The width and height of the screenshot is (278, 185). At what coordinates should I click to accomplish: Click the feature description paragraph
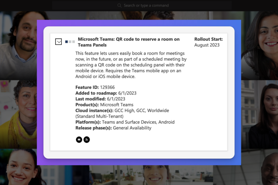coord(131,65)
